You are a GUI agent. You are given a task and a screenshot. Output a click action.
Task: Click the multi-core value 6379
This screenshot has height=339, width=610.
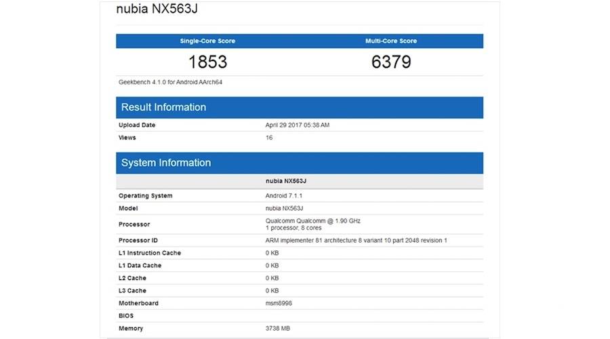coord(391,62)
